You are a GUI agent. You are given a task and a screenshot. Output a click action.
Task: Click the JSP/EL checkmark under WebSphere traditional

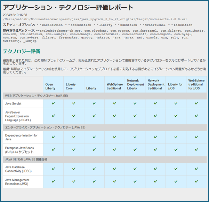(x=115, y=116)
